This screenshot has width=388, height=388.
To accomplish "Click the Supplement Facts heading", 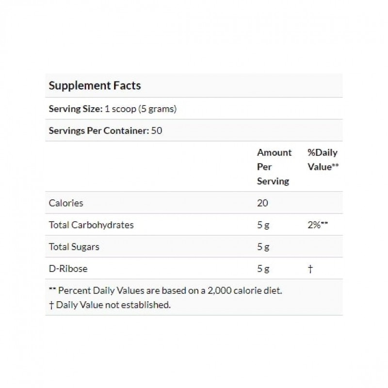I will [x=95, y=86].
